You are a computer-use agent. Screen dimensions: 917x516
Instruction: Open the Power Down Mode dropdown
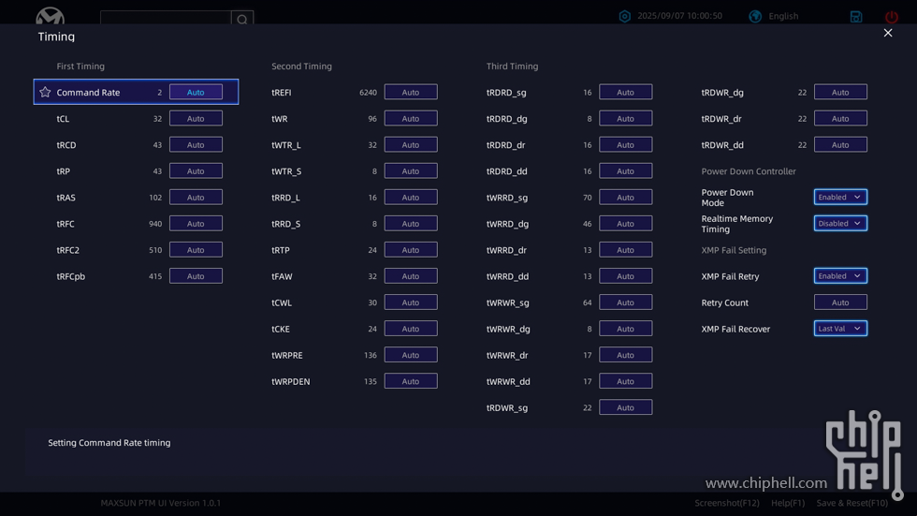840,198
